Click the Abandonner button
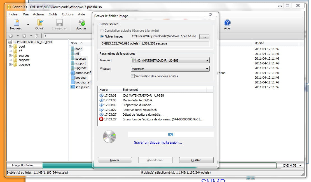 pyautogui.click(x=155, y=160)
